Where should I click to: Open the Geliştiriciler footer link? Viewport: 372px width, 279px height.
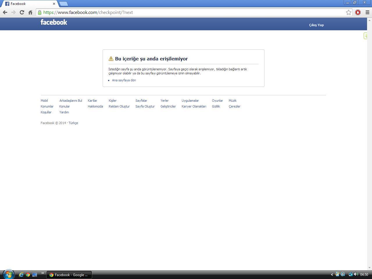point(168,106)
